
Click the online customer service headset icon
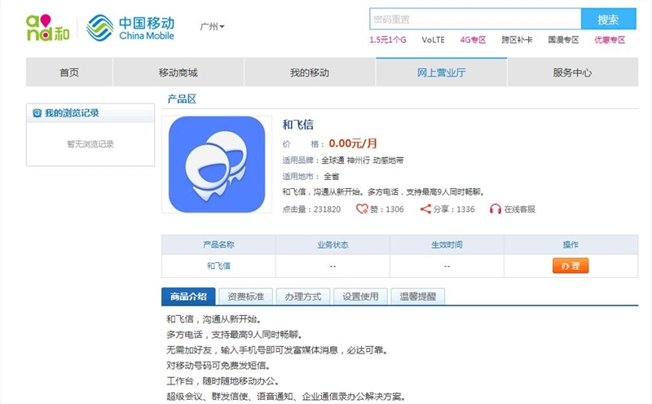point(496,209)
